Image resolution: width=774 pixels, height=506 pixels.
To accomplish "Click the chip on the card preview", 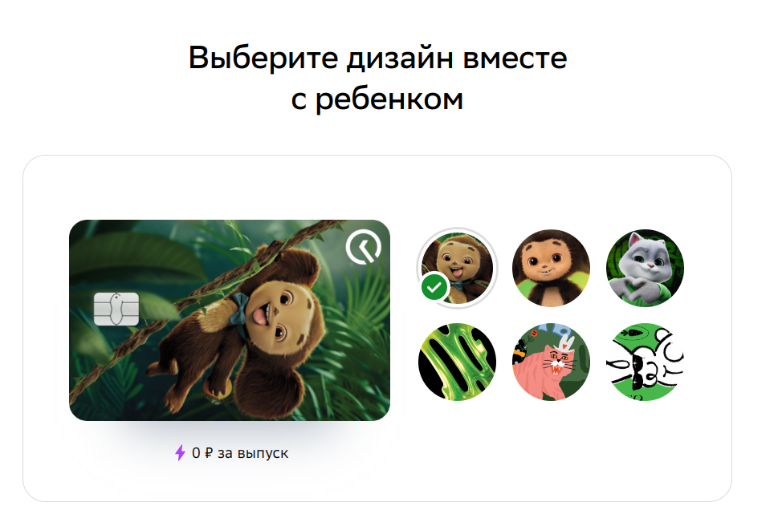I will [x=116, y=310].
